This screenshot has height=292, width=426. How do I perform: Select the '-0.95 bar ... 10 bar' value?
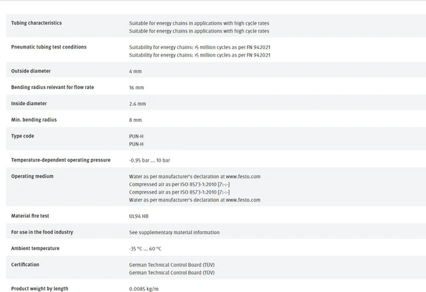149,160
